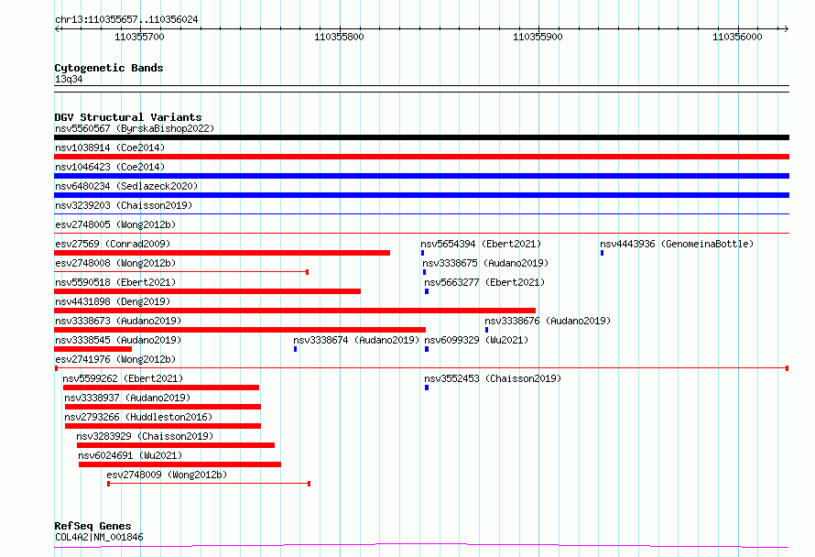Click the blue marker under nsv5663277
This screenshot has width=815, height=557.
[427, 291]
